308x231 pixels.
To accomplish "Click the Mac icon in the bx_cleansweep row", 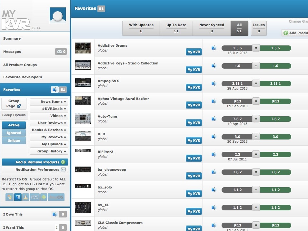I will [x=214, y=172].
